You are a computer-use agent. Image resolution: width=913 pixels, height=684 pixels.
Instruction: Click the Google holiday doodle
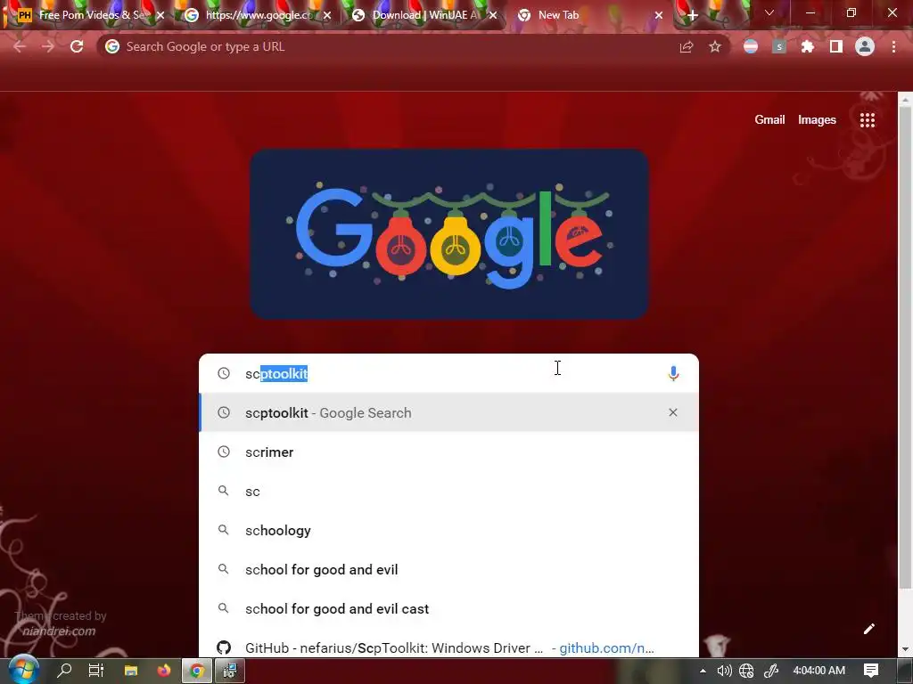tap(449, 234)
